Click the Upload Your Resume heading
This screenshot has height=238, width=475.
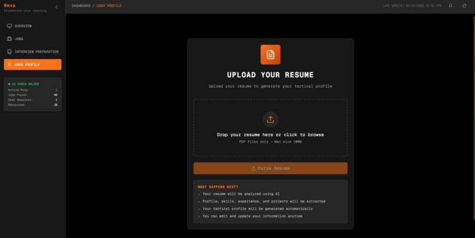click(271, 75)
